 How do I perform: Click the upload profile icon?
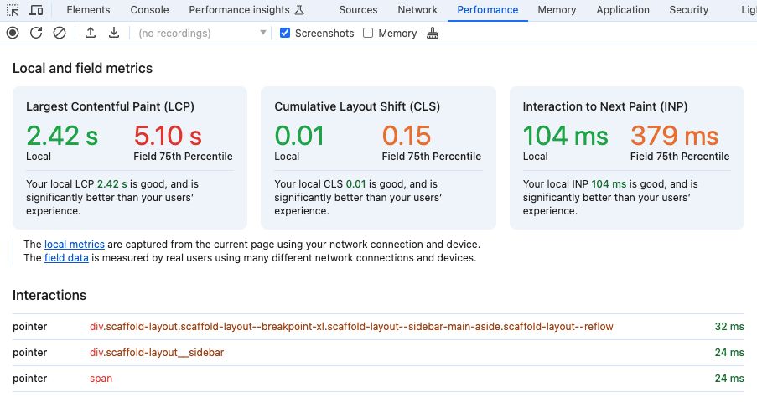(91, 33)
